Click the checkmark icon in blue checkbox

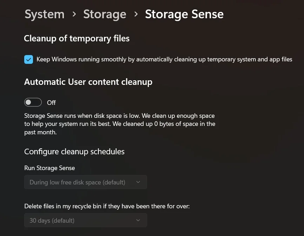(x=29, y=60)
